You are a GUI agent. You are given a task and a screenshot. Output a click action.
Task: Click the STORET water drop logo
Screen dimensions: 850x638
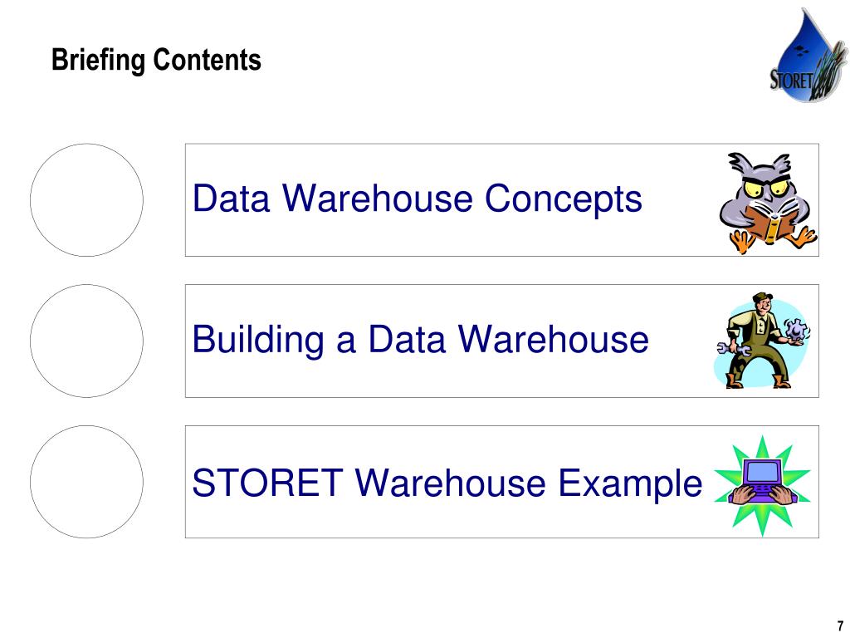click(x=808, y=56)
